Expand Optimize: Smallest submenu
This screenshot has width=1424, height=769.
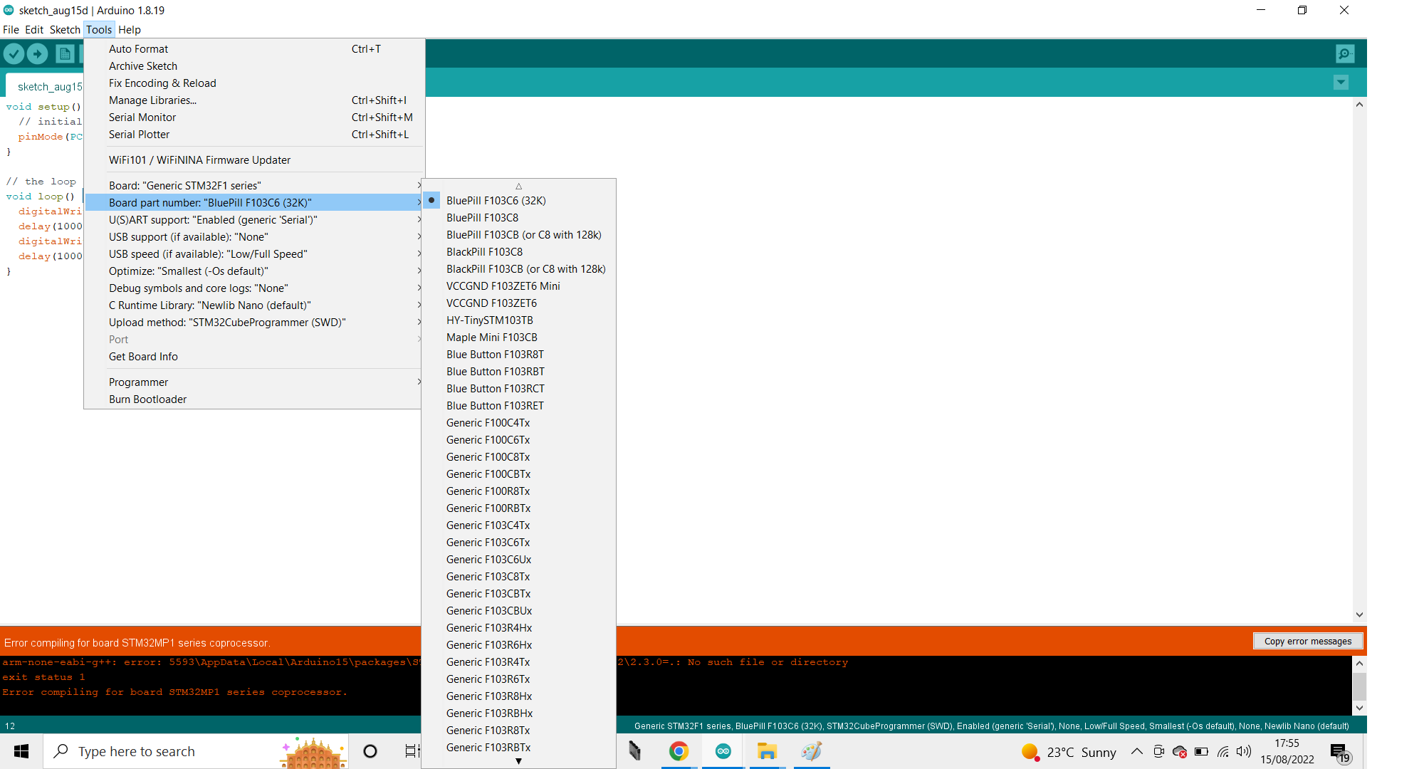coord(254,271)
